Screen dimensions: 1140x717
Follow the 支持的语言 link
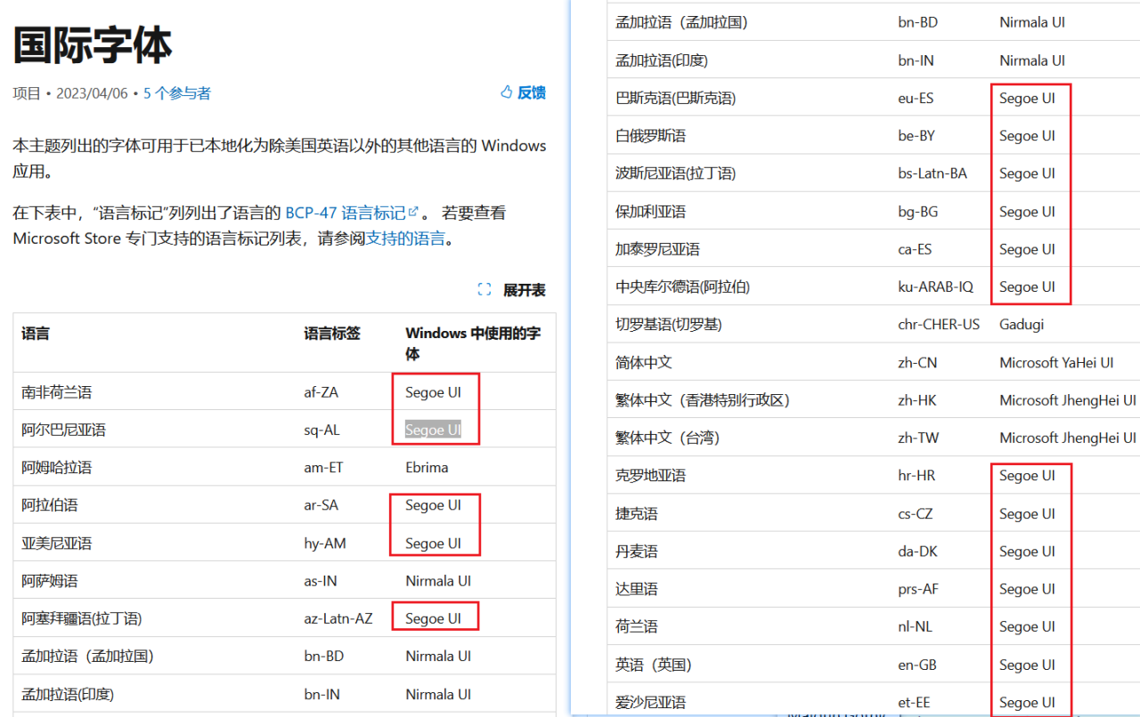pos(405,238)
